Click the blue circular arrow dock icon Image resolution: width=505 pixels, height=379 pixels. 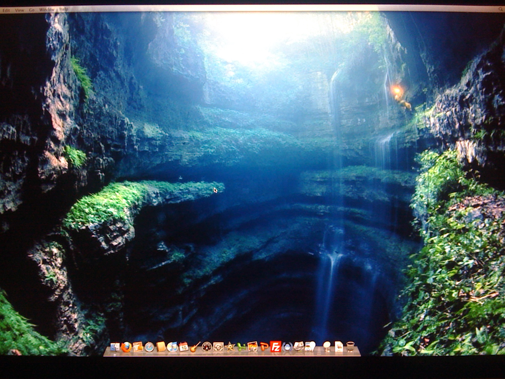pos(287,347)
